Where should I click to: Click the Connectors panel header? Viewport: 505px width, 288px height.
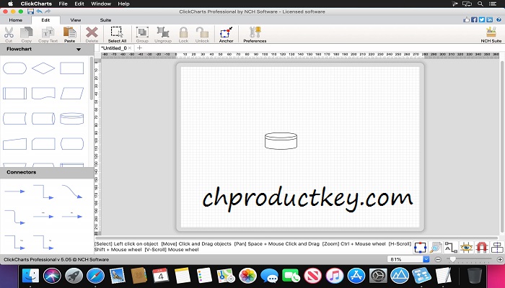coord(47,172)
